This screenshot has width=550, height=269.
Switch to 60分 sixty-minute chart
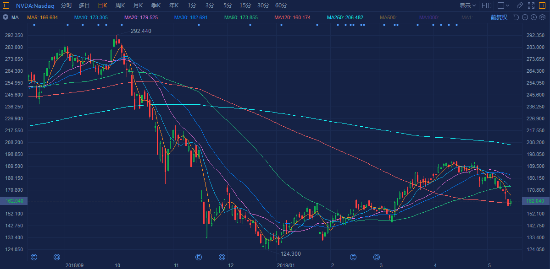281,5
